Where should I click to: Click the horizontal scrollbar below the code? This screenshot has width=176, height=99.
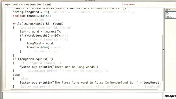(84, 90)
